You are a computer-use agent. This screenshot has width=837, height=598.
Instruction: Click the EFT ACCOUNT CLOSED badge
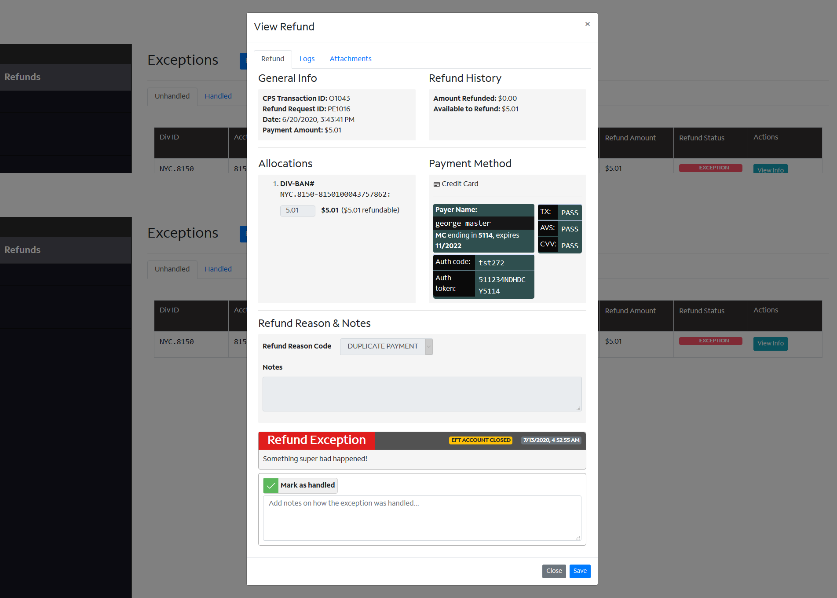coord(480,440)
